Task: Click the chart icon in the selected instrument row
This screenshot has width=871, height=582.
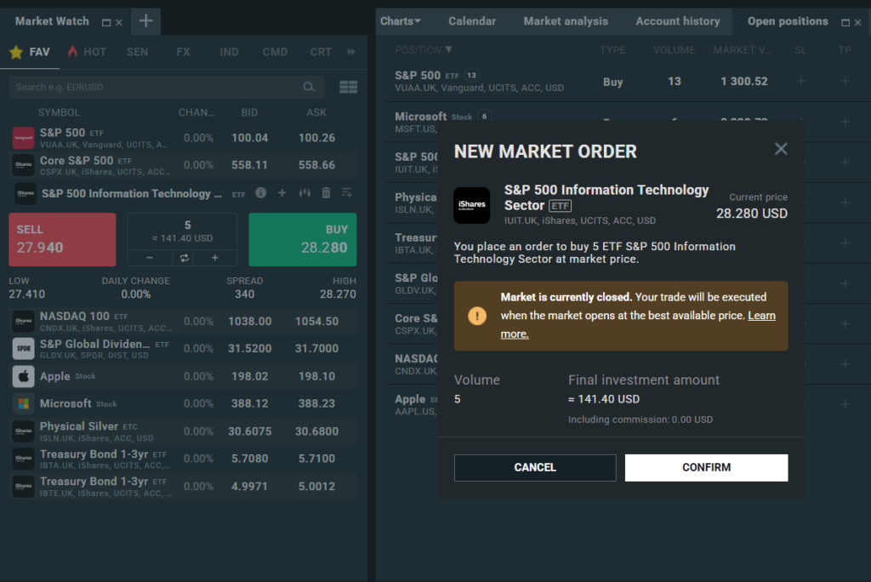Action: pyautogui.click(x=305, y=193)
